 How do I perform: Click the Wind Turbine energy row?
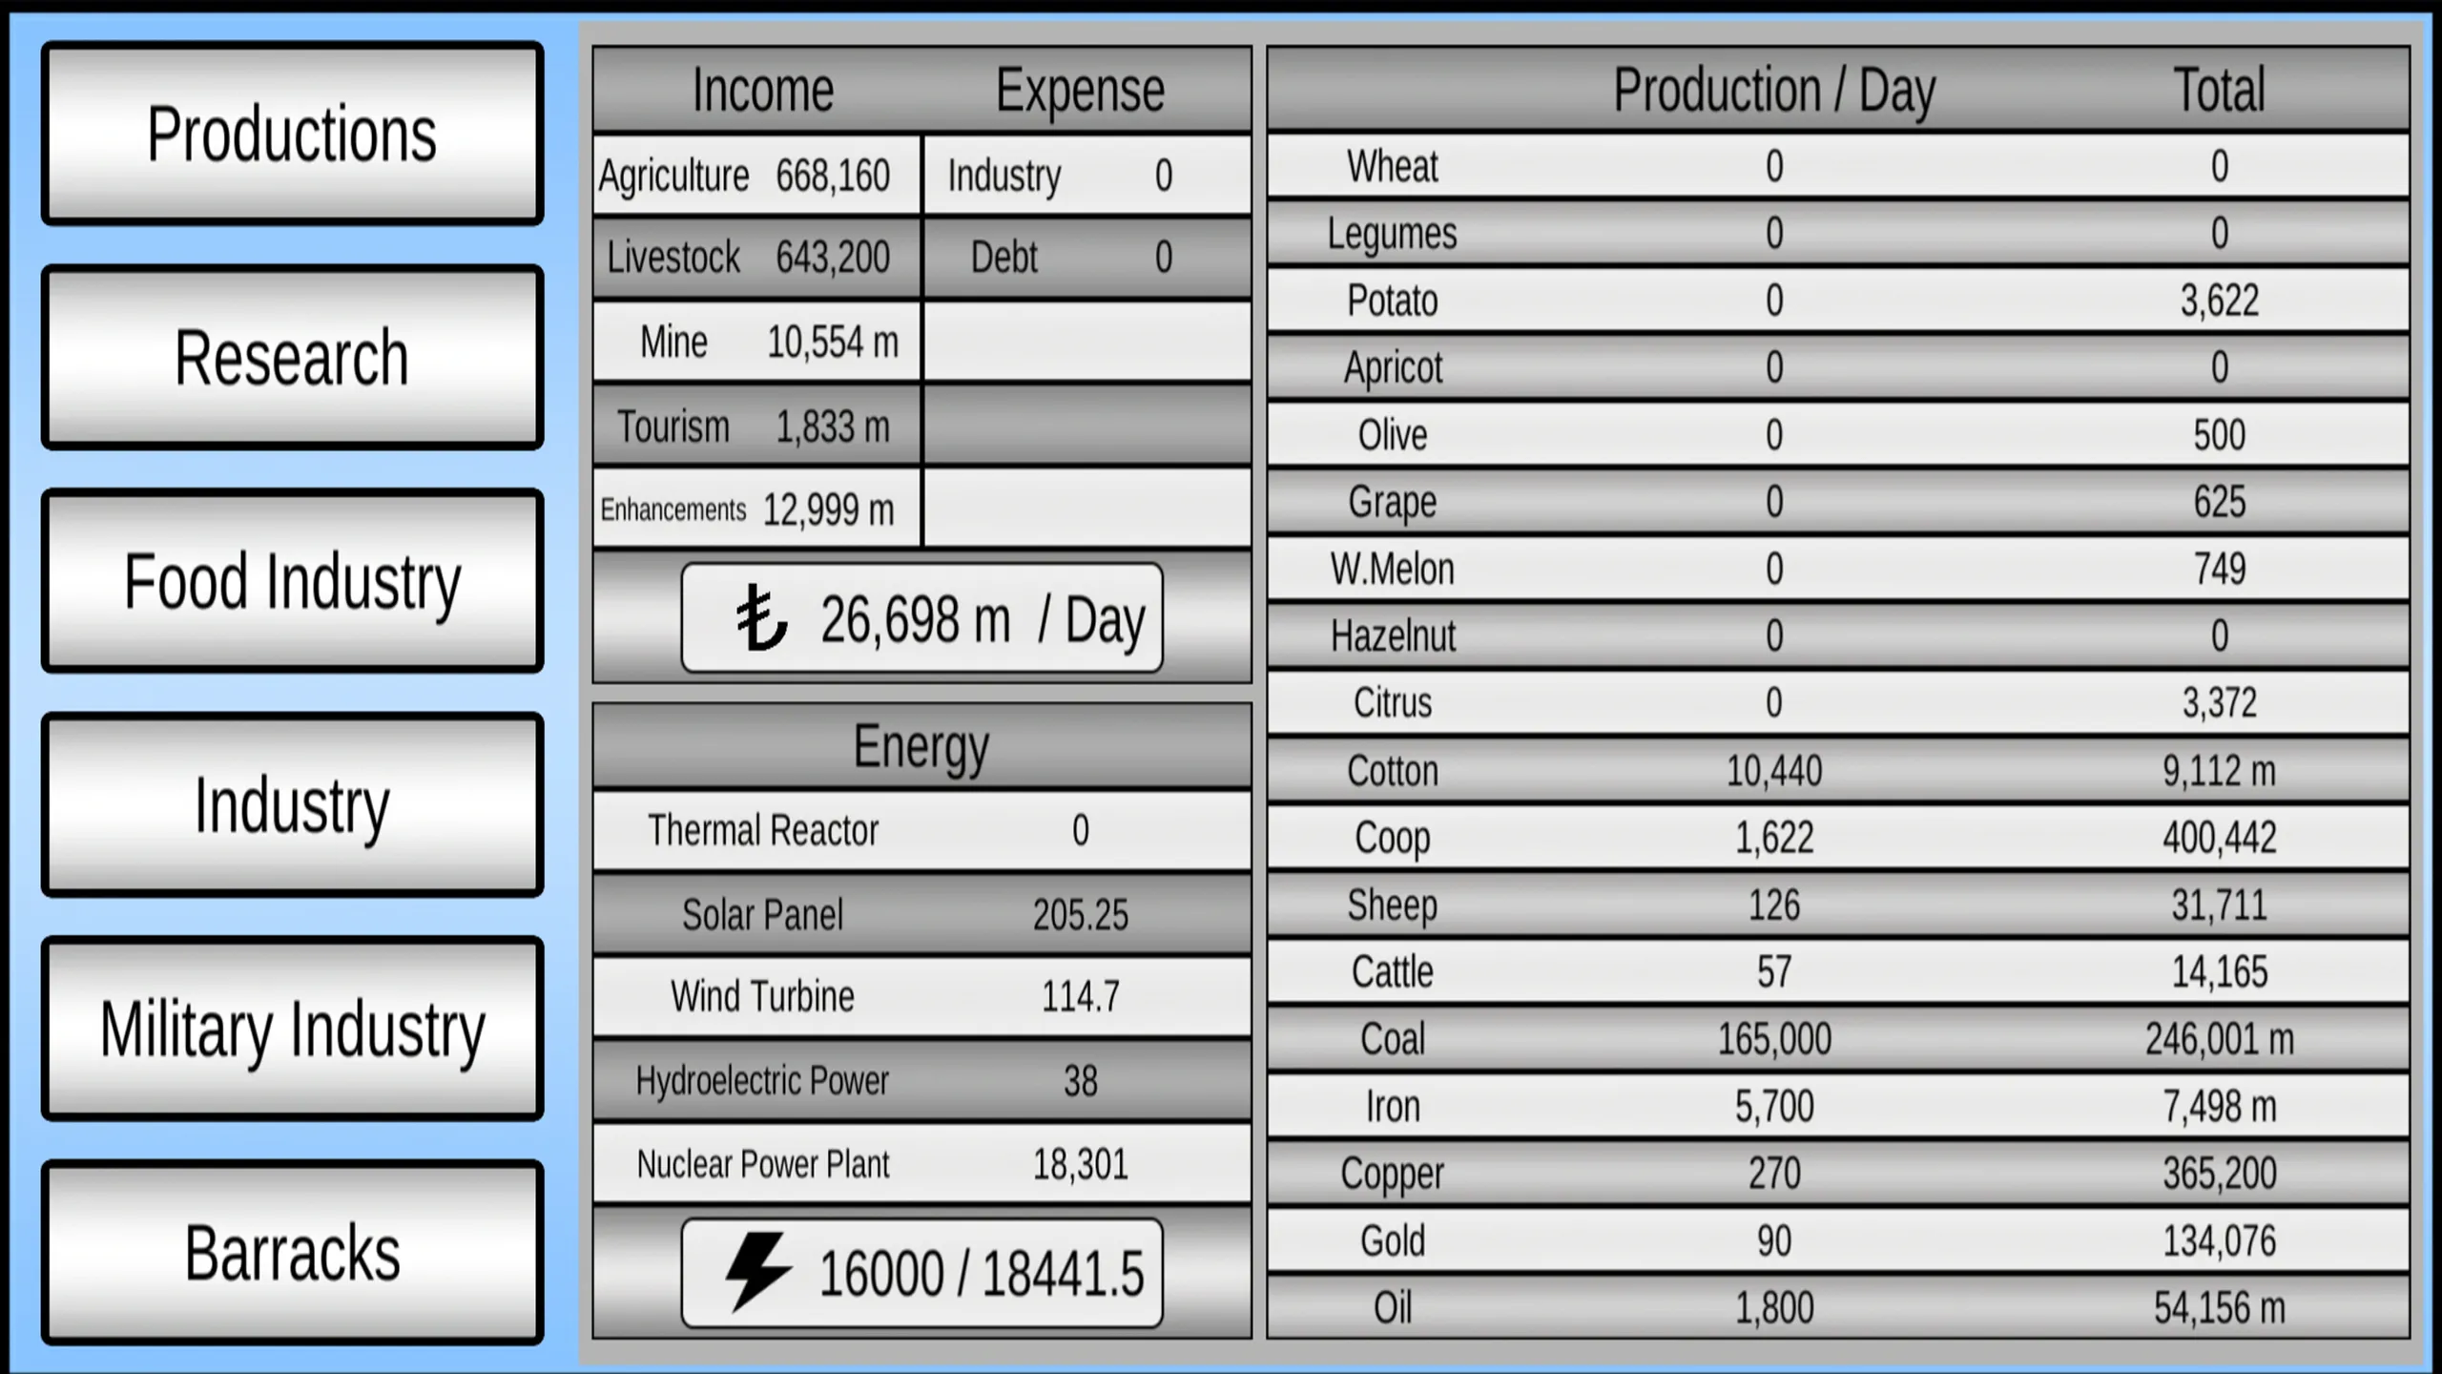point(921,996)
